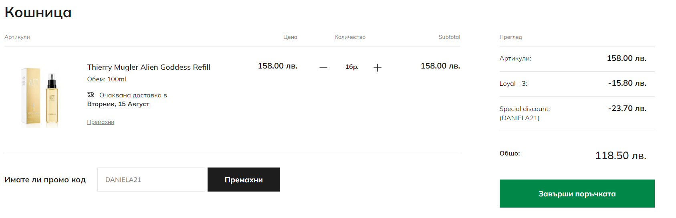Click the 1бр. quantity value
The width and height of the screenshot is (676, 218).
pyautogui.click(x=352, y=67)
